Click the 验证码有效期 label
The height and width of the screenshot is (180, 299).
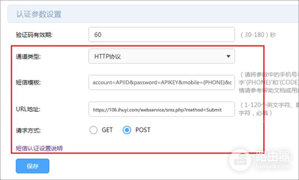(34, 35)
